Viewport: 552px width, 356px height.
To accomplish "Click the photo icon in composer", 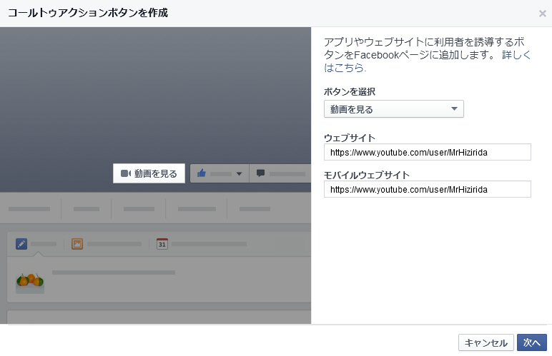I will [77, 244].
